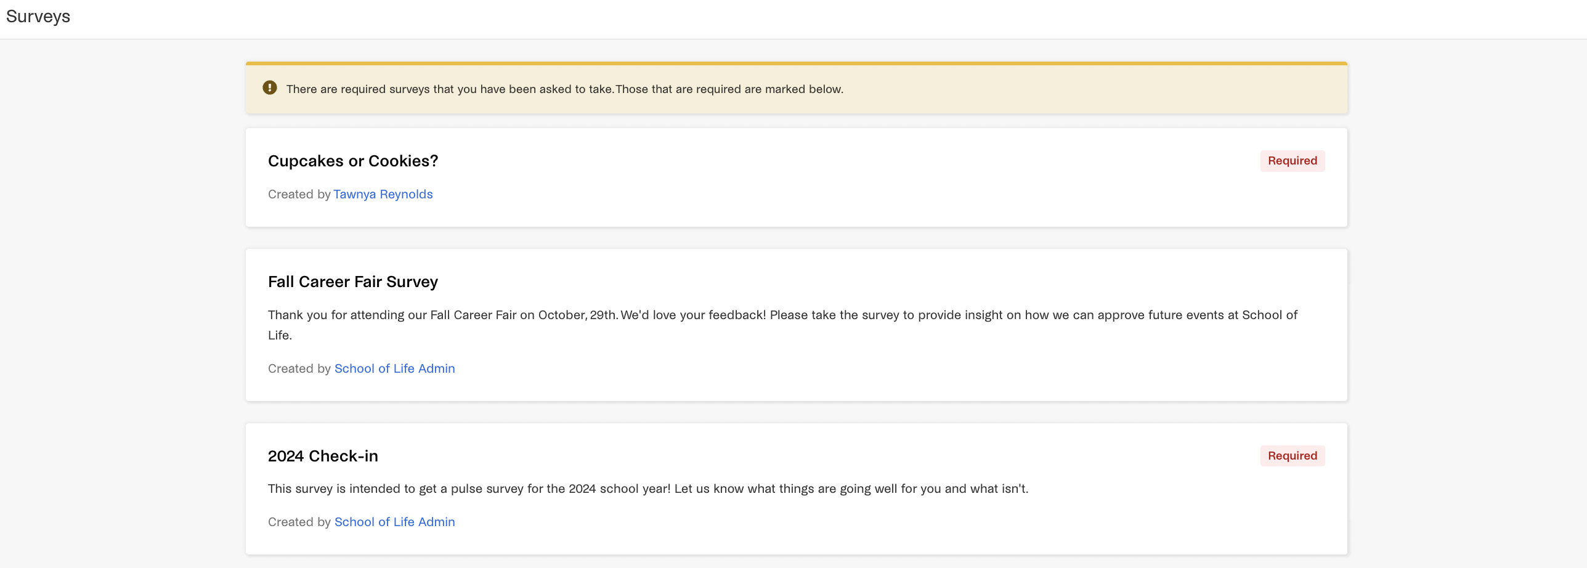
Task: Open the Fall Career Fair Survey
Action: [x=353, y=282]
